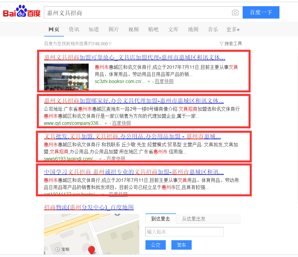
Task: Open the 视频 tab
Action: coord(133,29)
